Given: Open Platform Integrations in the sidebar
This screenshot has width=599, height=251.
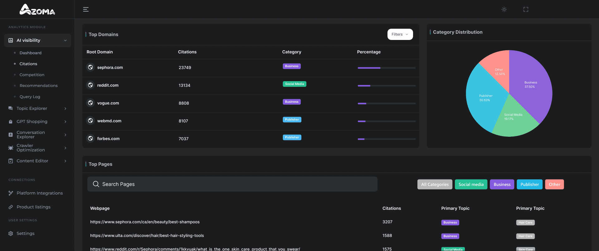Looking at the screenshot, I should click(40, 193).
